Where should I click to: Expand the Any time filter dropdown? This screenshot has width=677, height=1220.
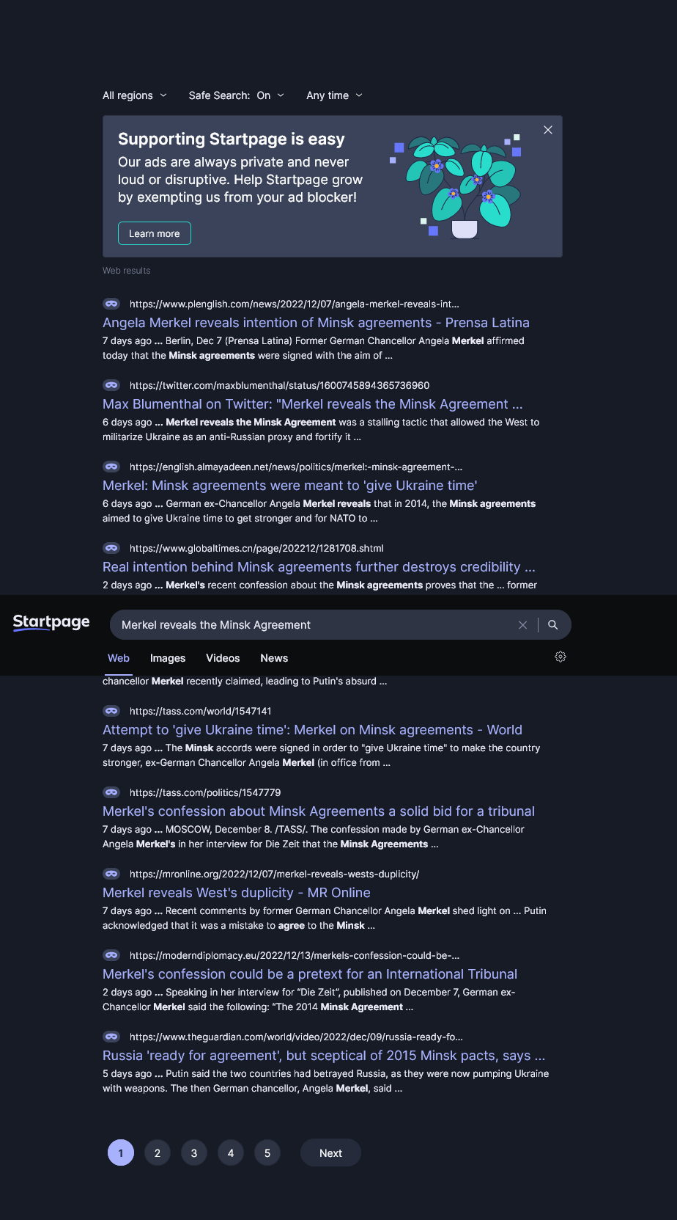click(334, 95)
